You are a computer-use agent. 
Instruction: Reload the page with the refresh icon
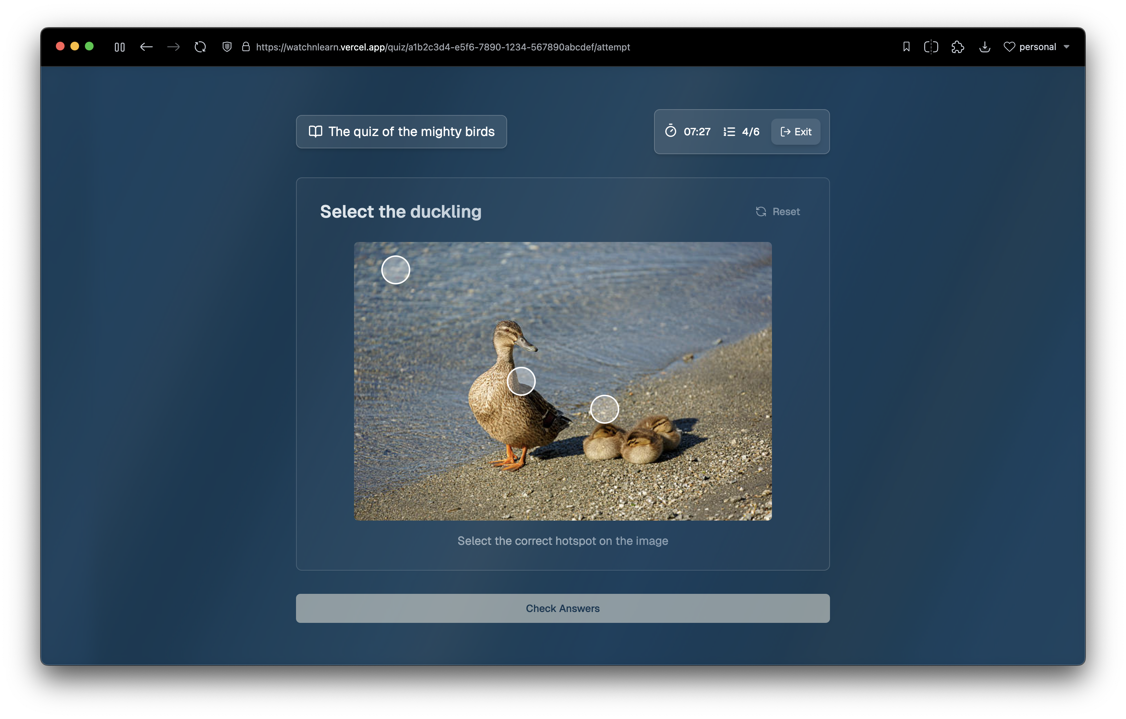point(200,47)
